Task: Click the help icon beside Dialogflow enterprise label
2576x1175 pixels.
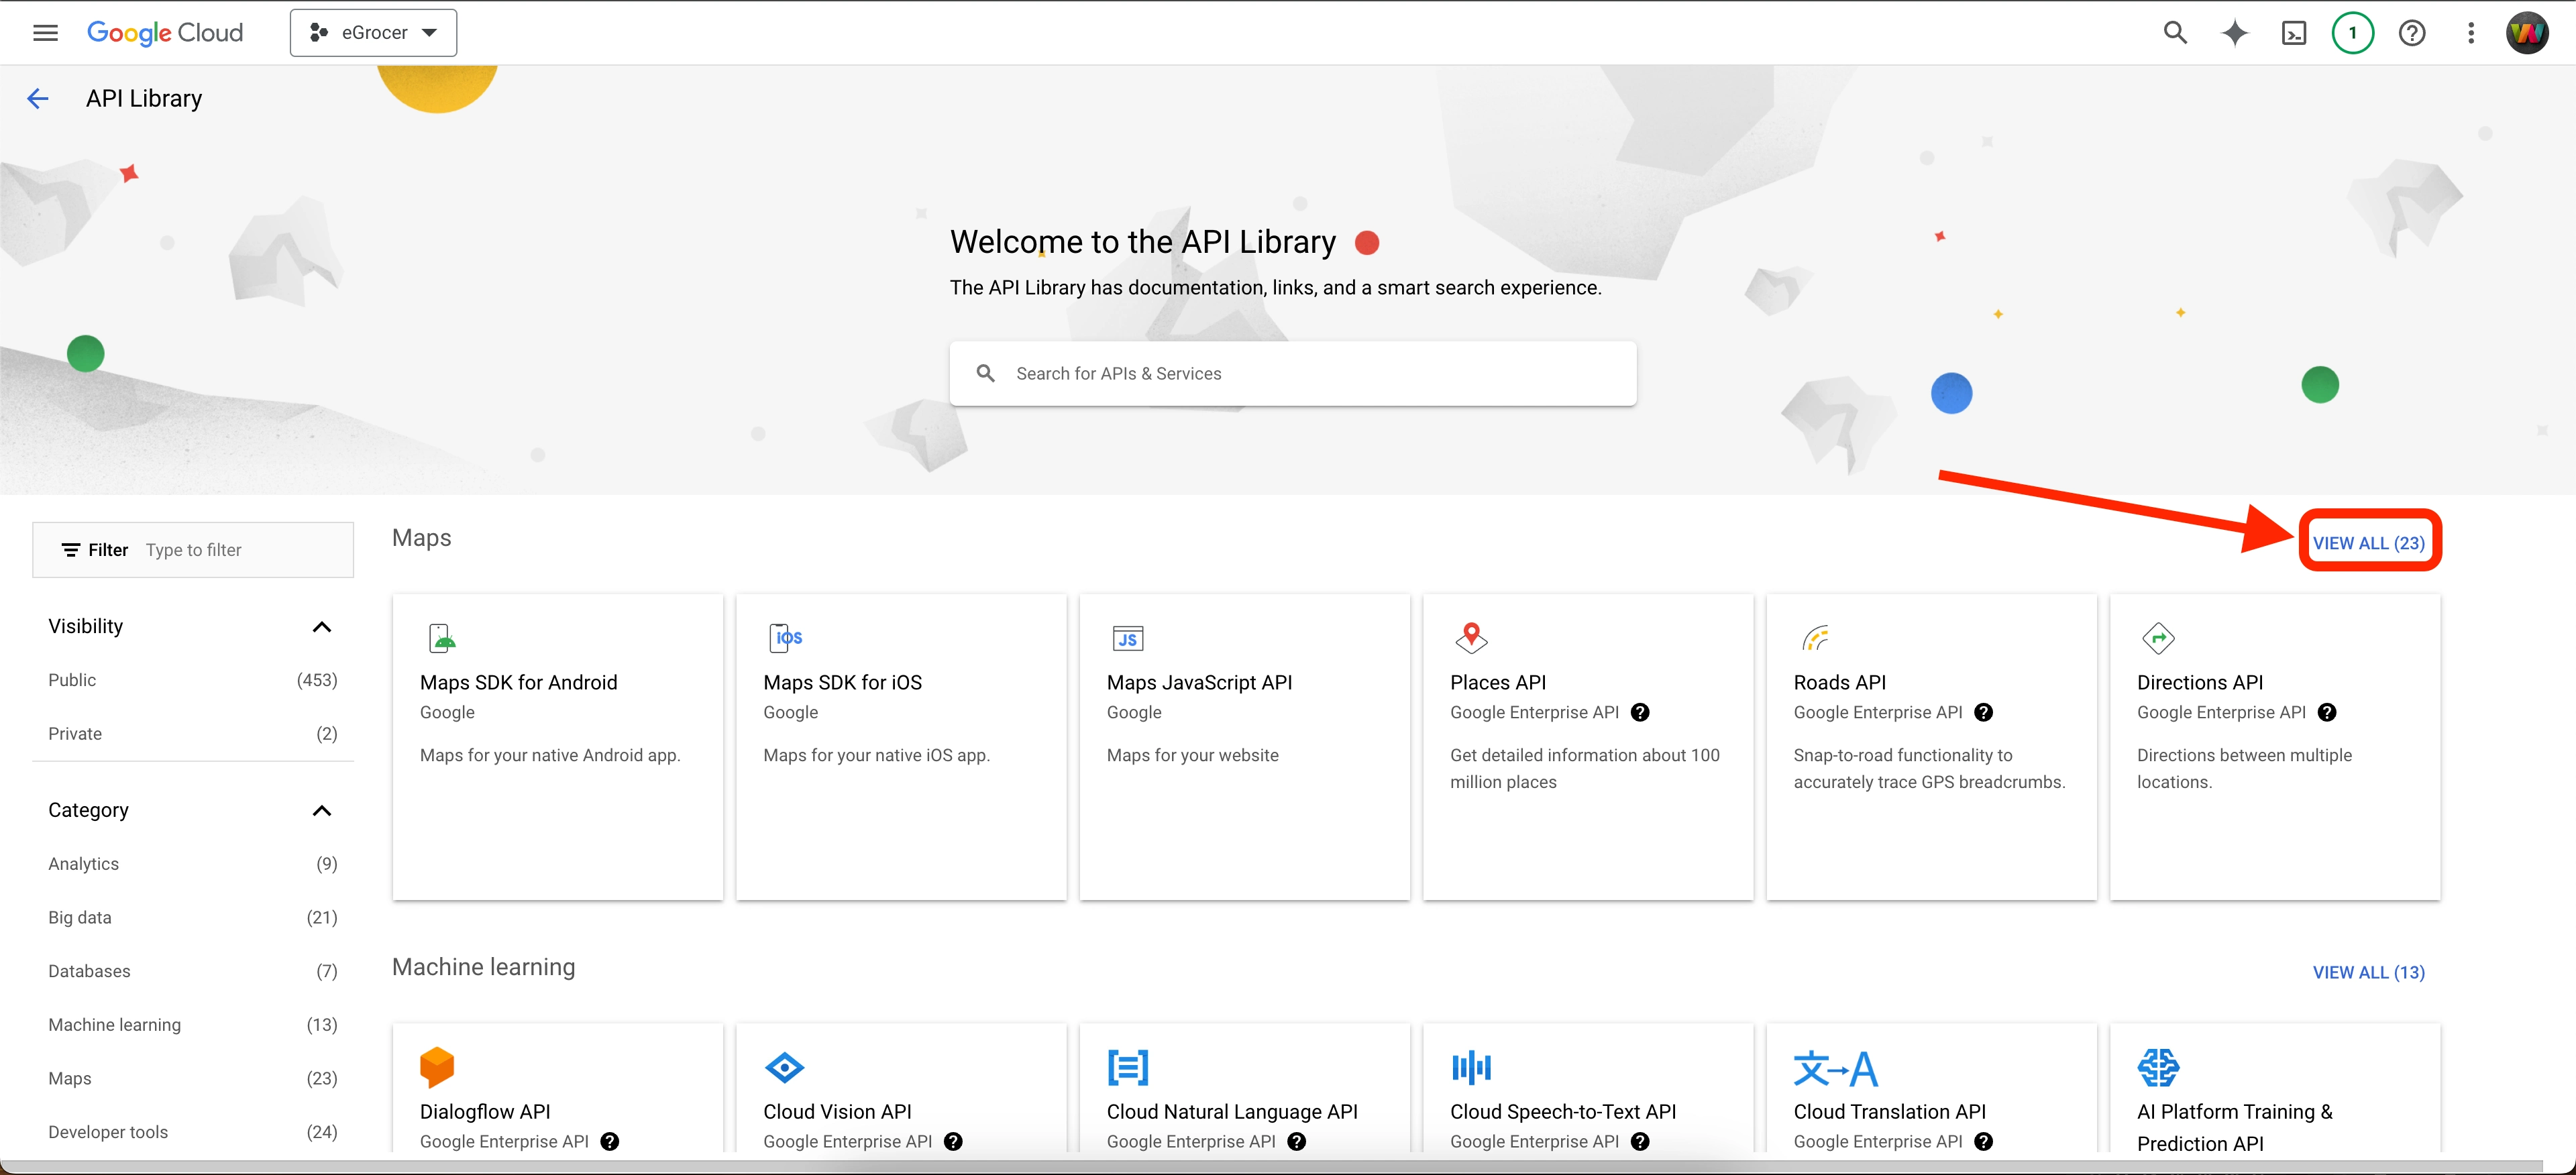Action: pyautogui.click(x=609, y=1142)
